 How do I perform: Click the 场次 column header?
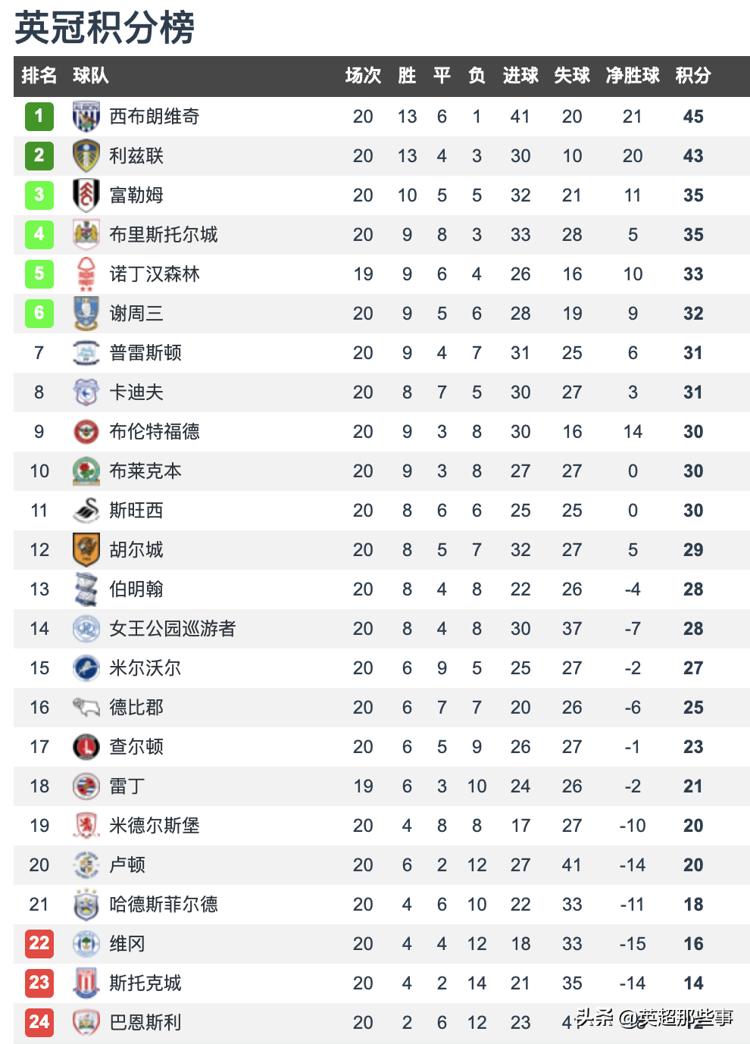pyautogui.click(x=363, y=76)
